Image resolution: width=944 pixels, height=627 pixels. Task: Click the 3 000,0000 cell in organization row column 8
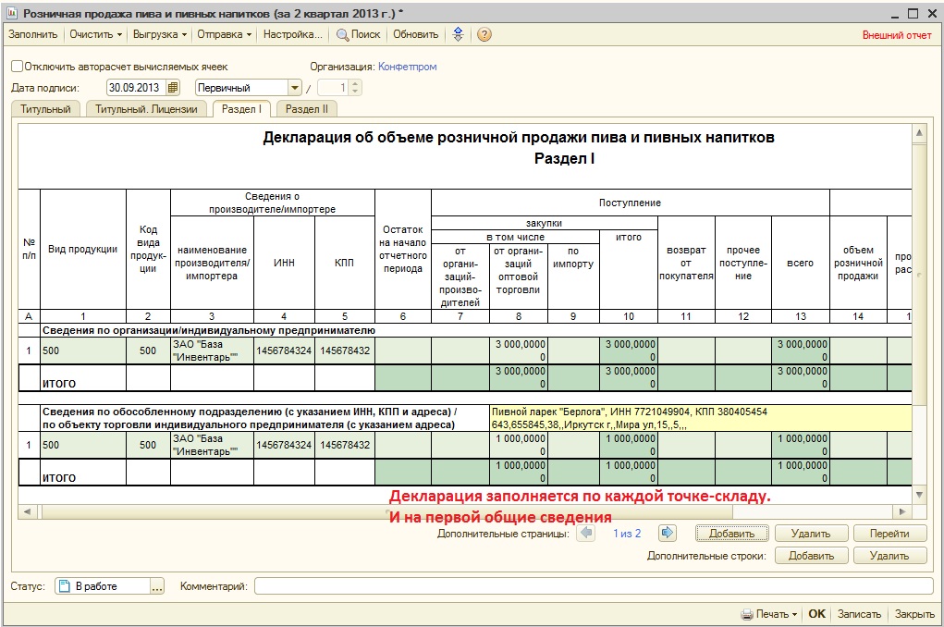point(519,350)
